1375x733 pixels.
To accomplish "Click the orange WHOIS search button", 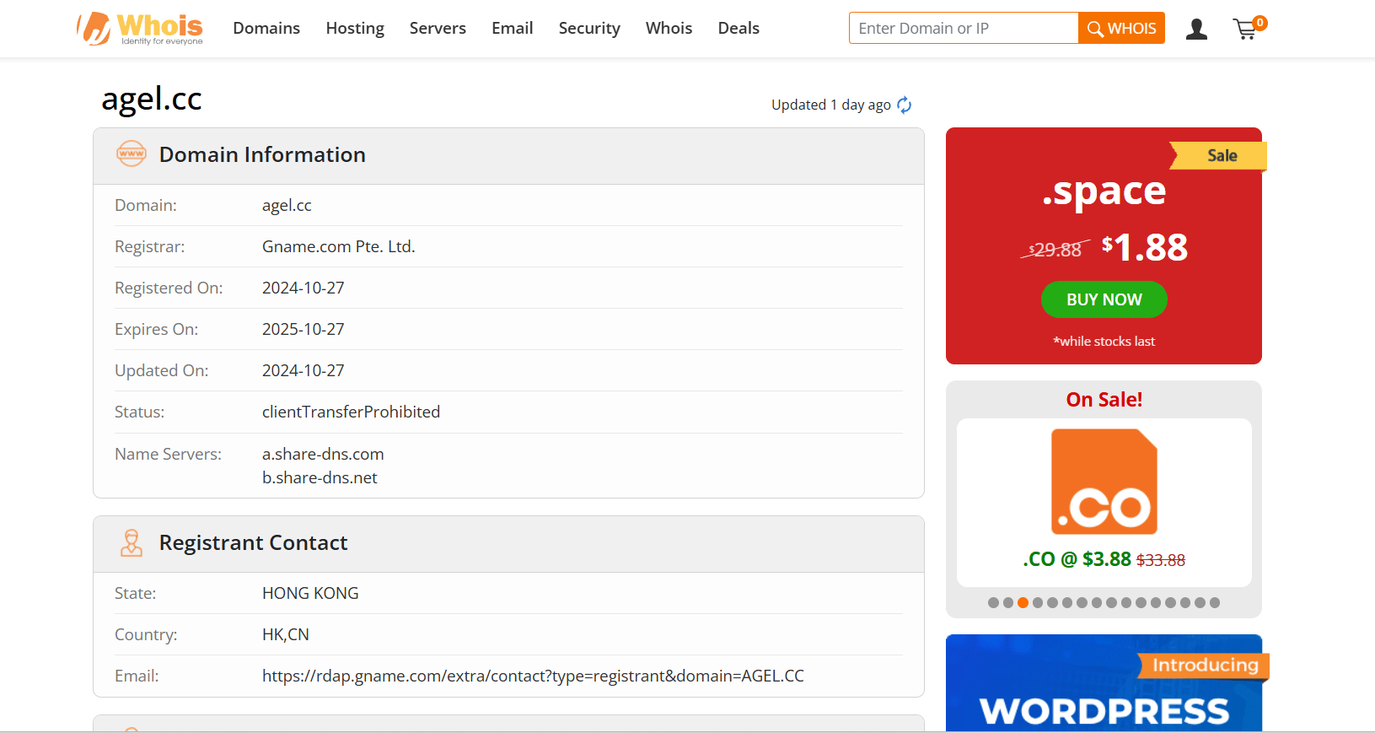I will (1122, 28).
